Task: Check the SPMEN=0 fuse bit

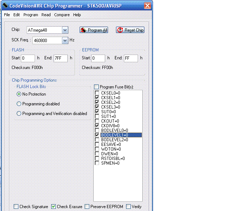Action: (x=97, y=163)
